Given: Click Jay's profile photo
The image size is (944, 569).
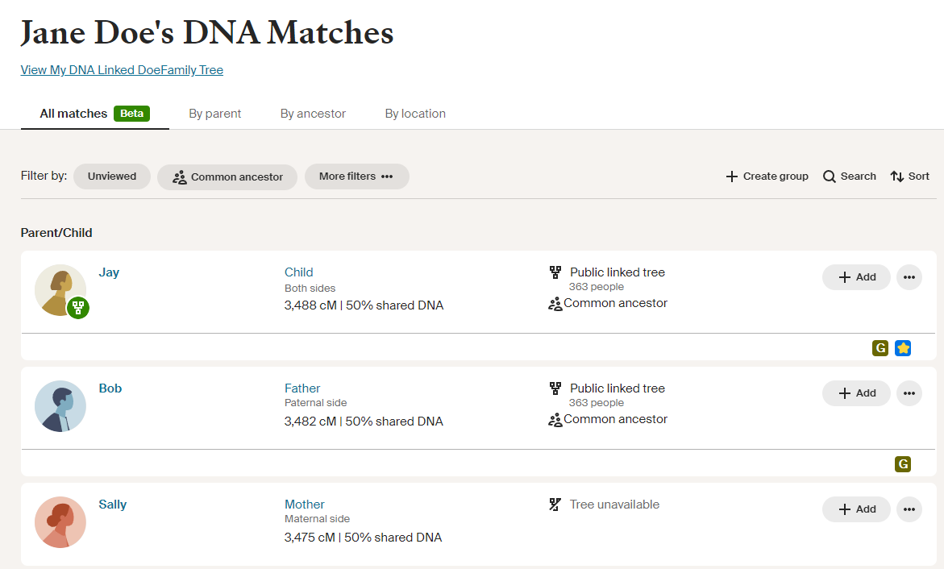Looking at the screenshot, I should click(60, 290).
